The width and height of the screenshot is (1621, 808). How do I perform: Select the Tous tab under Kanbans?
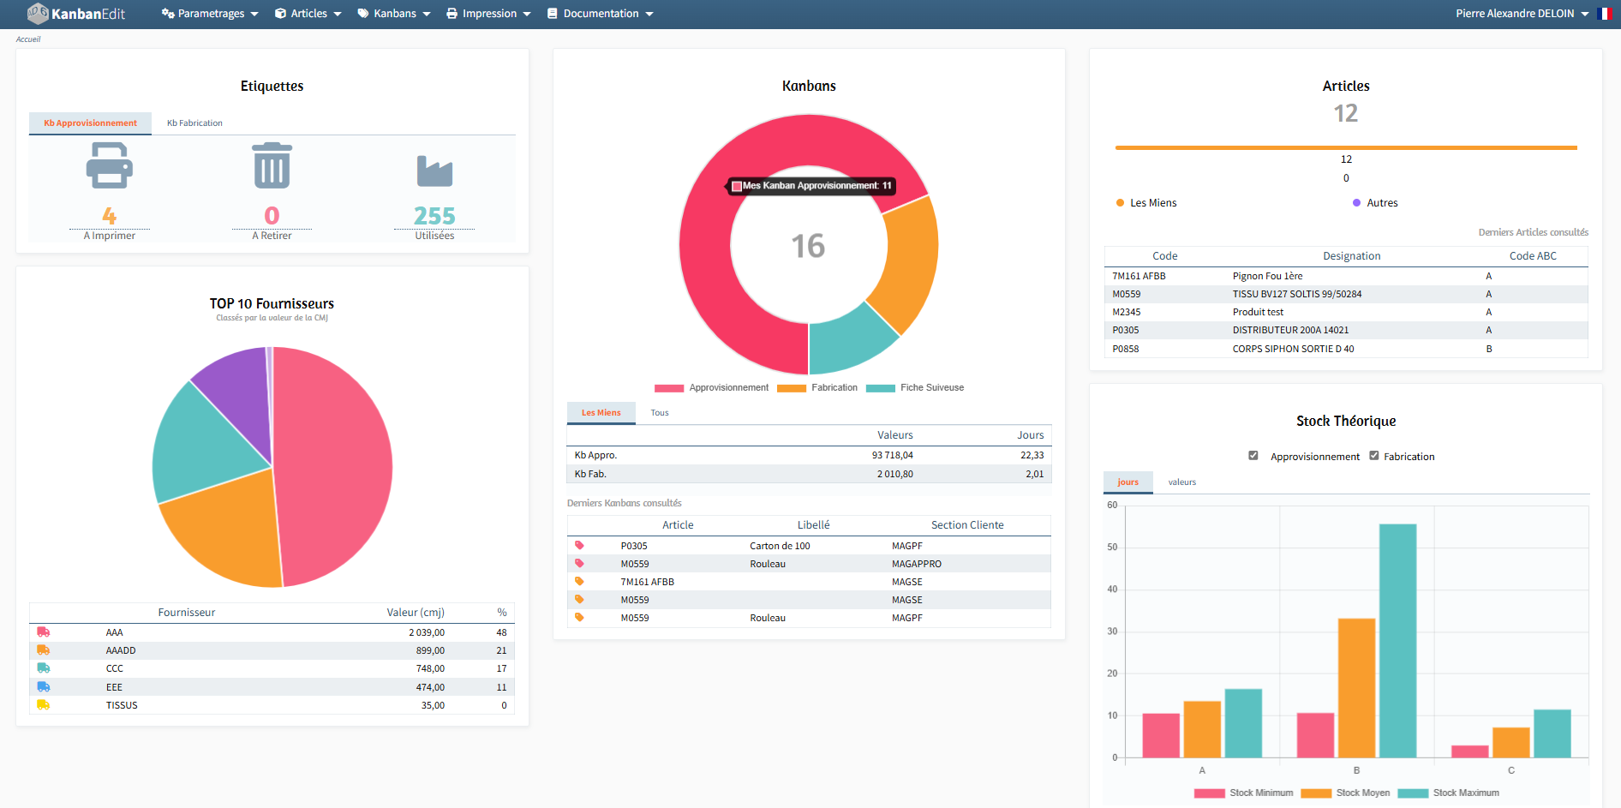(x=659, y=413)
